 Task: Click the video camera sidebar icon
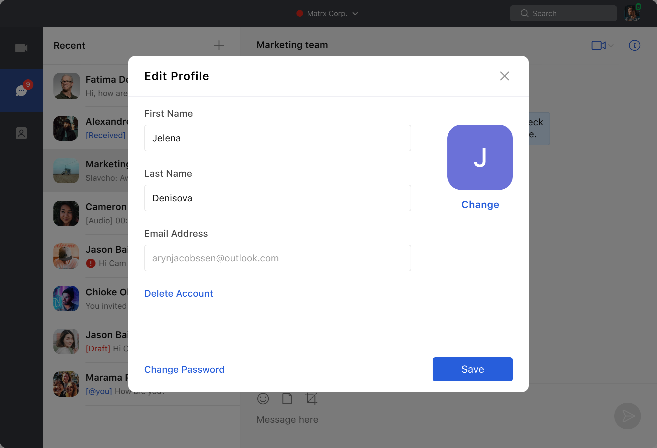(21, 48)
